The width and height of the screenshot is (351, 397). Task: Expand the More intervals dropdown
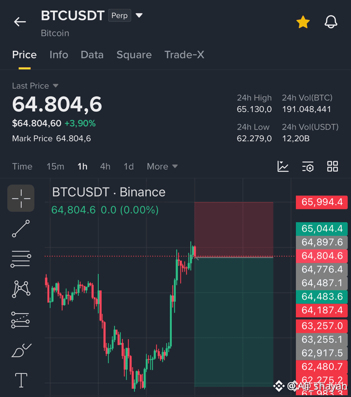pyautogui.click(x=162, y=166)
